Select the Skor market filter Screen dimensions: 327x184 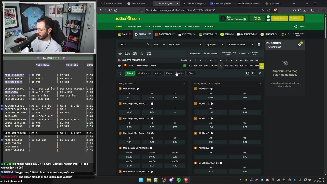(191, 73)
